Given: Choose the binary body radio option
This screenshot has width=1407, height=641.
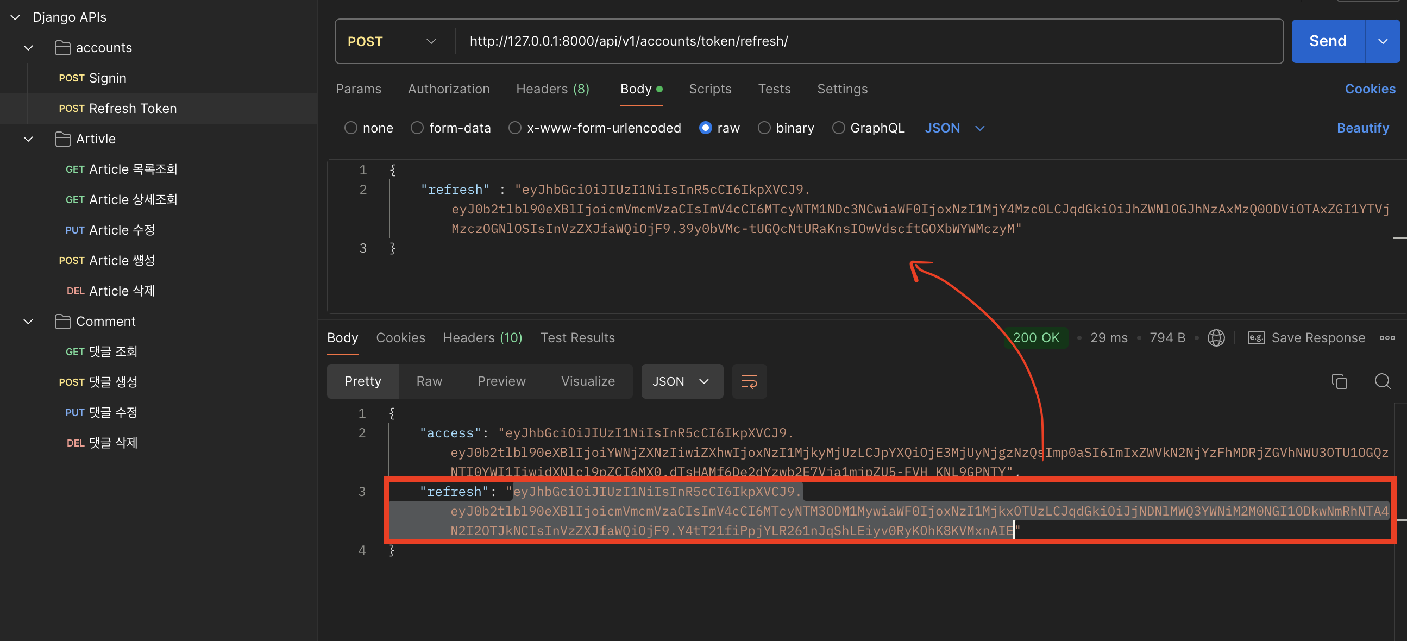Looking at the screenshot, I should click(x=764, y=128).
